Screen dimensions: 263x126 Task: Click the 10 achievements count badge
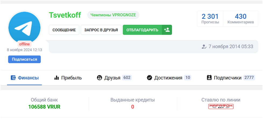coord(188,78)
